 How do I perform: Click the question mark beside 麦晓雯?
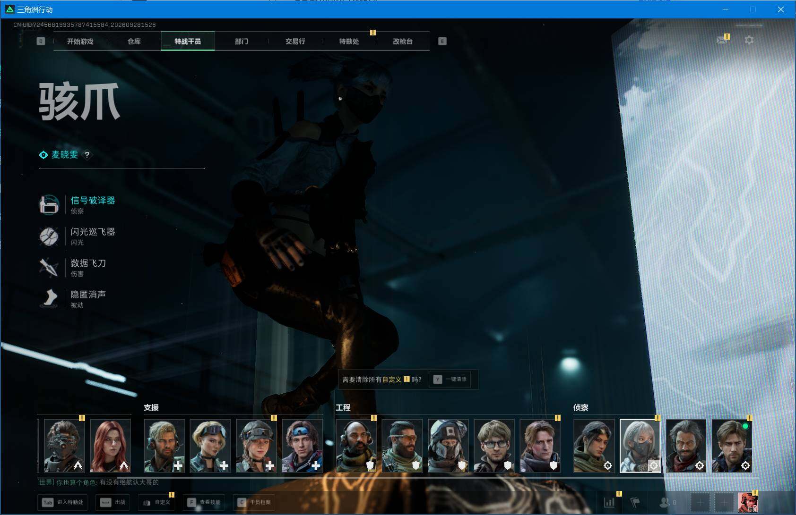click(87, 154)
